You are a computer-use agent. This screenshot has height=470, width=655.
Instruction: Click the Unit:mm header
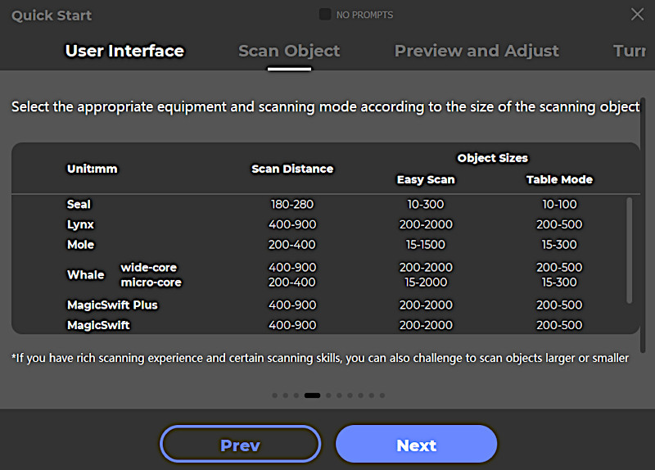click(93, 169)
